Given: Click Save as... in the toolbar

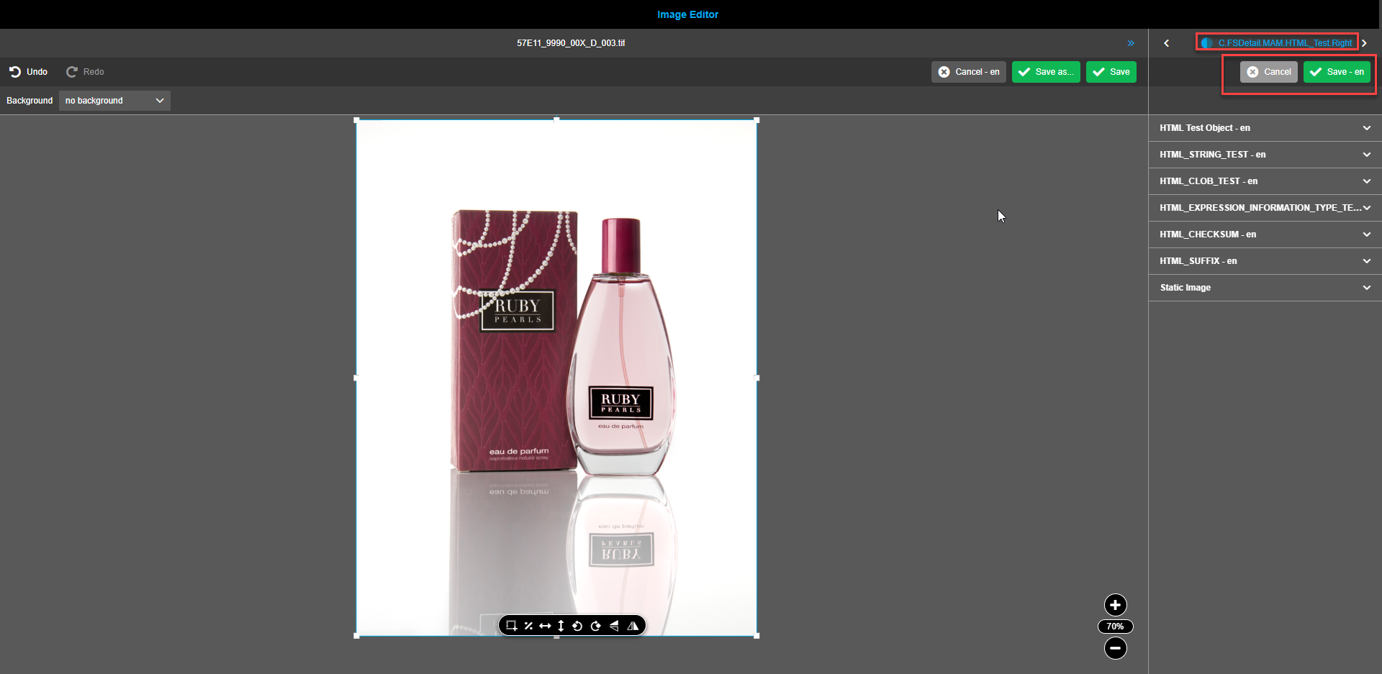Looking at the screenshot, I should tap(1045, 71).
